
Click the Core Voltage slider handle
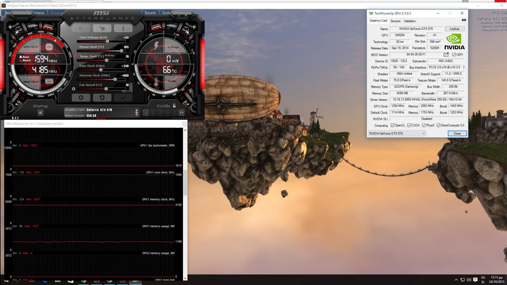point(107,41)
